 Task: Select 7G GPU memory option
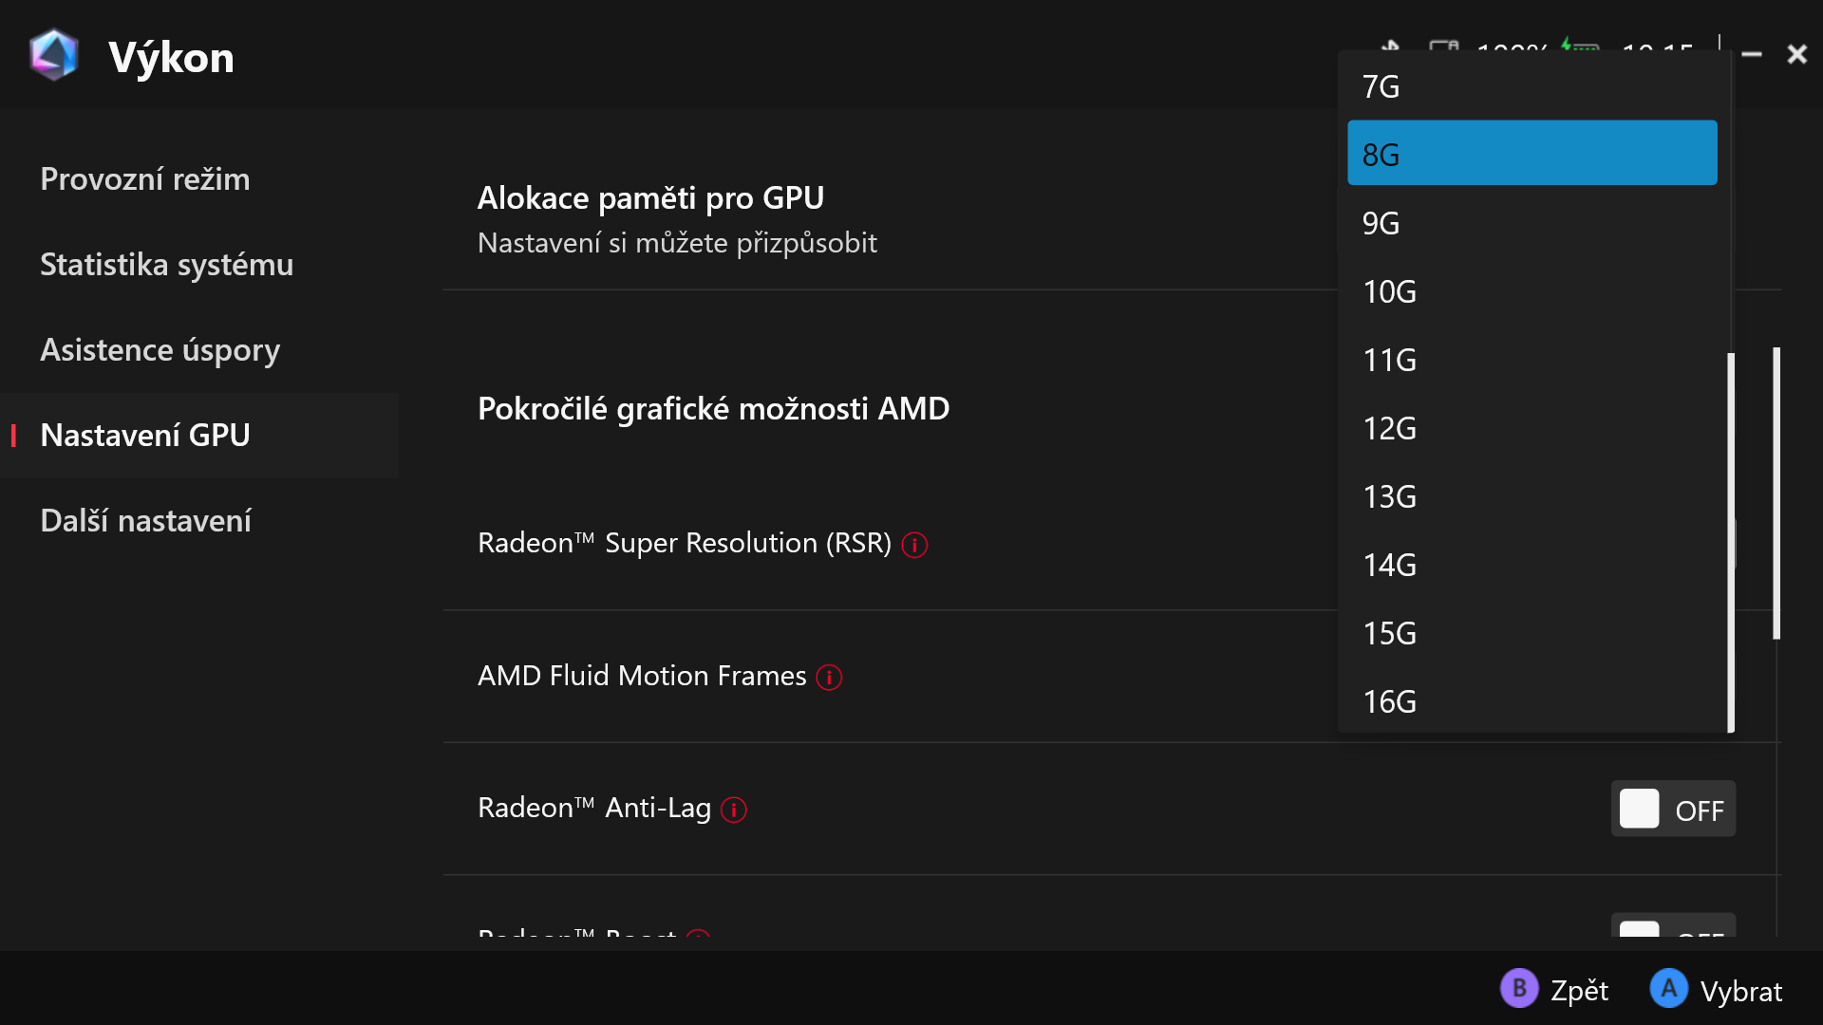(x=1532, y=86)
